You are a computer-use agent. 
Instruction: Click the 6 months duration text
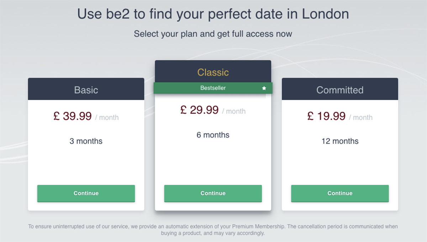point(213,135)
